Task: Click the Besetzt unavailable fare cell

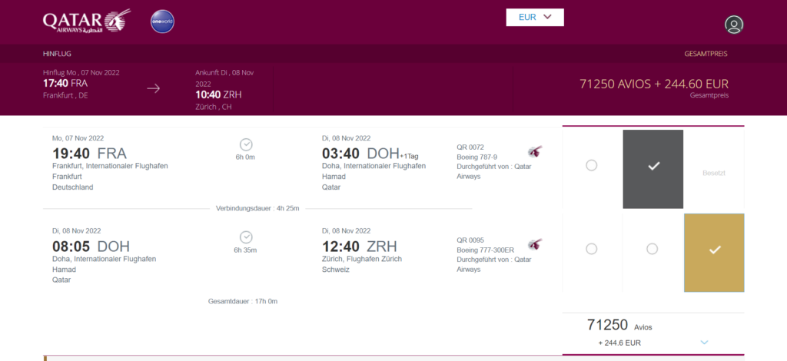Action: [713, 173]
